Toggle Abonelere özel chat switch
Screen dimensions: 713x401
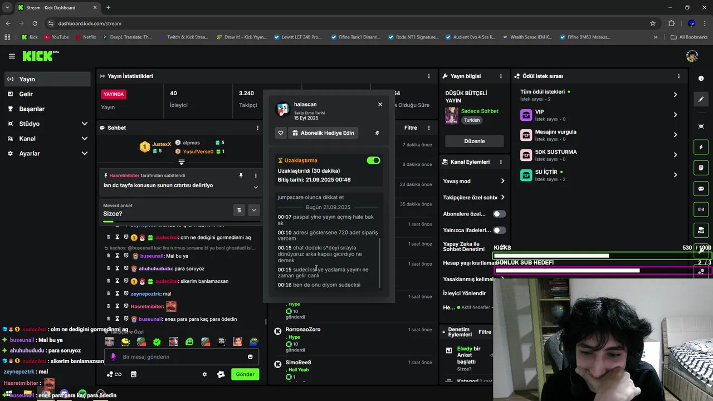point(499,214)
